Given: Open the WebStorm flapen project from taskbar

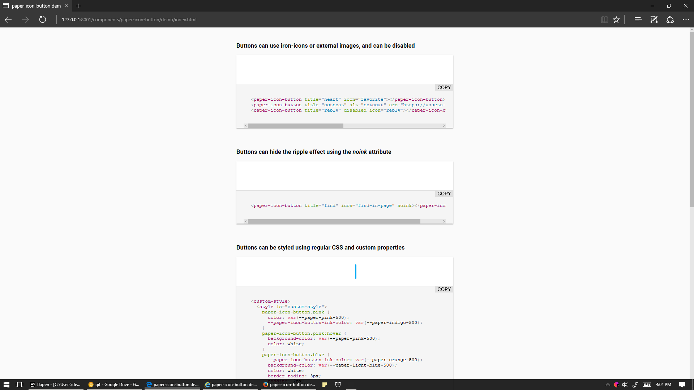Looking at the screenshot, I should coord(56,384).
